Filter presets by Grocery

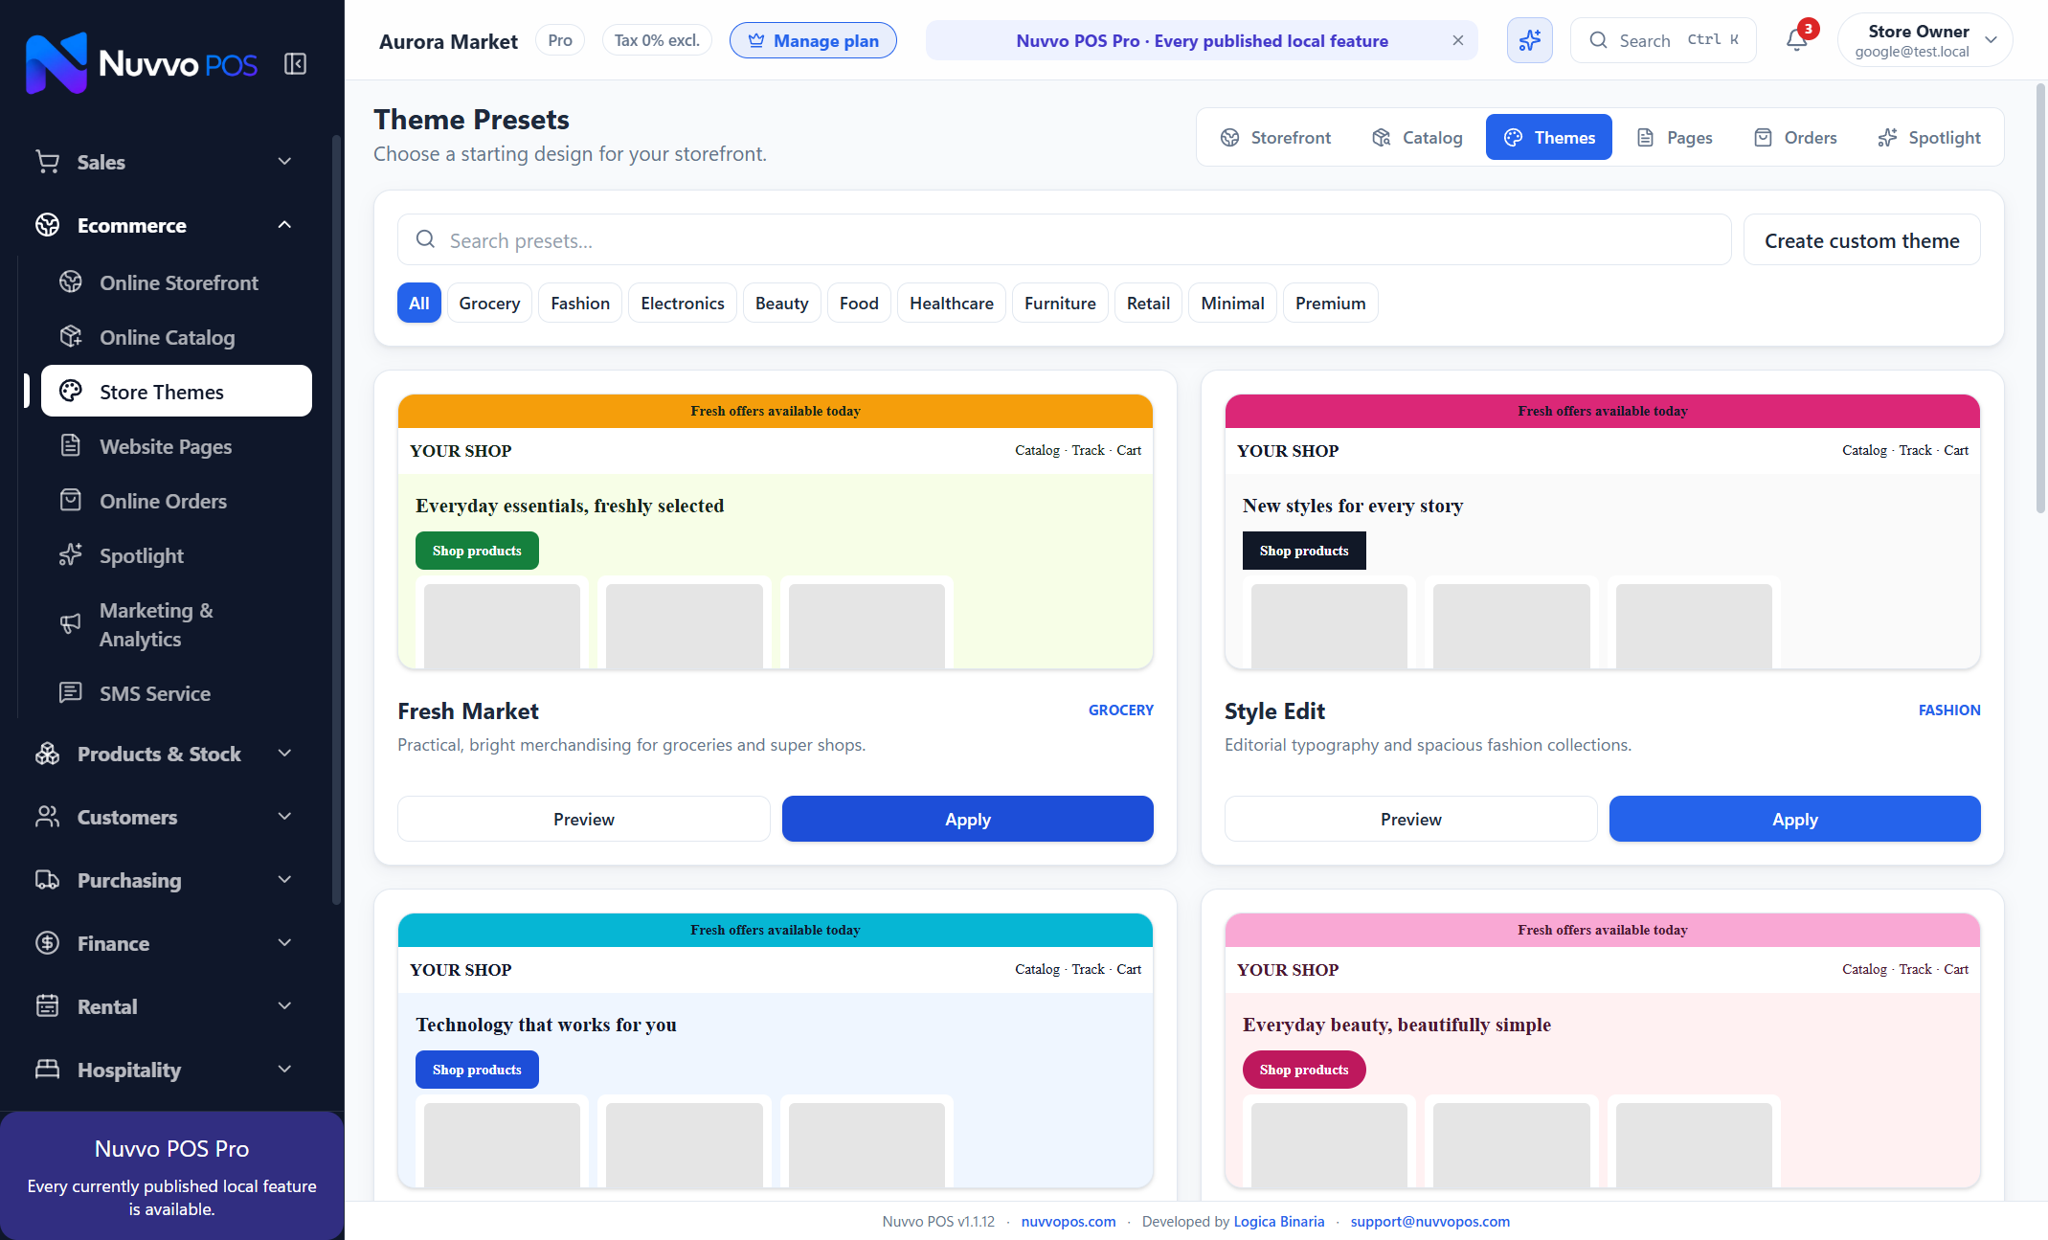pos(489,303)
